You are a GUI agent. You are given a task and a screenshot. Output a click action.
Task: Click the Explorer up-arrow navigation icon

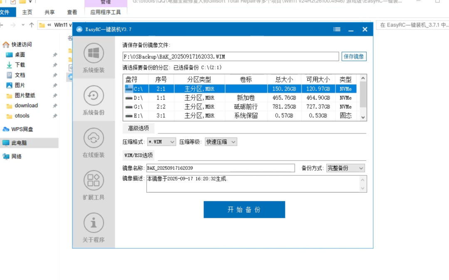click(x=32, y=25)
